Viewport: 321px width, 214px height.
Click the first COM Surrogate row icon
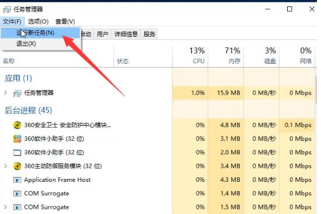point(17,194)
